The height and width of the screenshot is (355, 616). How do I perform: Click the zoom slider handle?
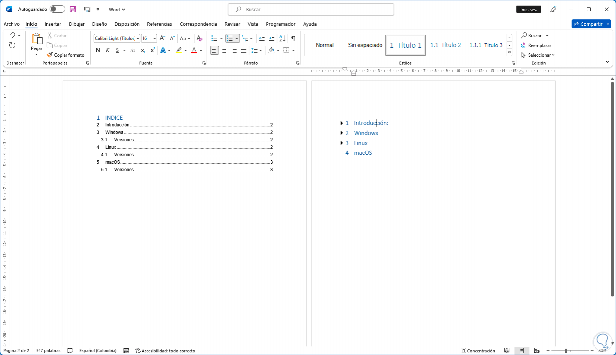point(566,351)
